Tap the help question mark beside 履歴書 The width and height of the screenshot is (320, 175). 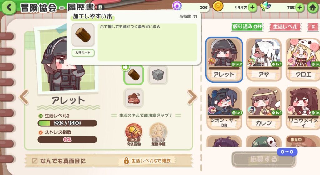click(x=100, y=8)
